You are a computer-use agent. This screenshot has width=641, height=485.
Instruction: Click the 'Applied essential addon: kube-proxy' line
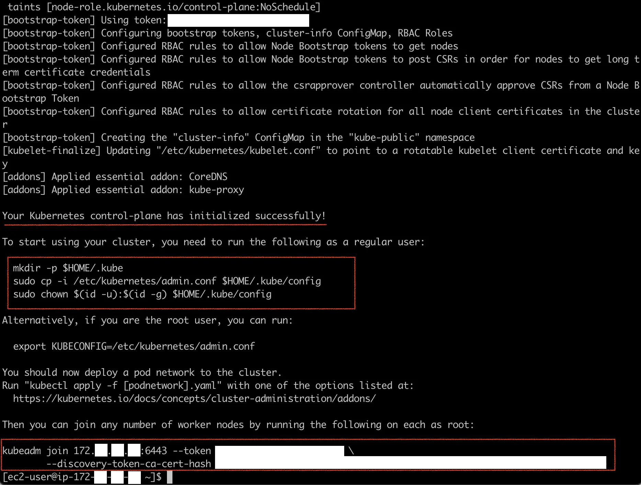click(x=123, y=190)
